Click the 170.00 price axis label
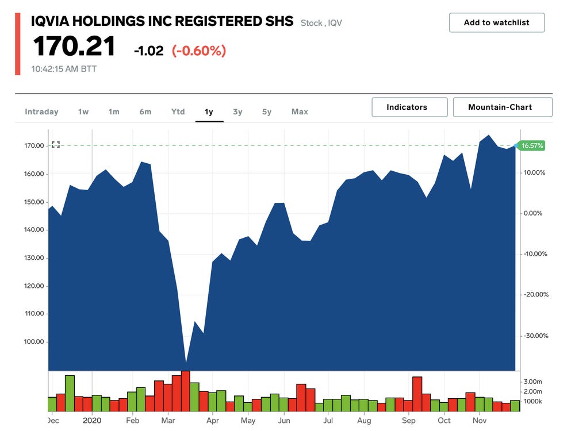575x431 pixels. pyautogui.click(x=34, y=145)
